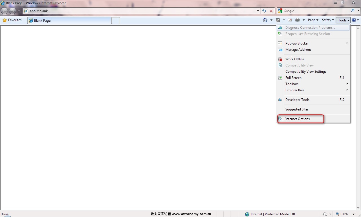361x217 pixels.
Task: Choose Full Screen menu item
Action: pyautogui.click(x=313, y=78)
